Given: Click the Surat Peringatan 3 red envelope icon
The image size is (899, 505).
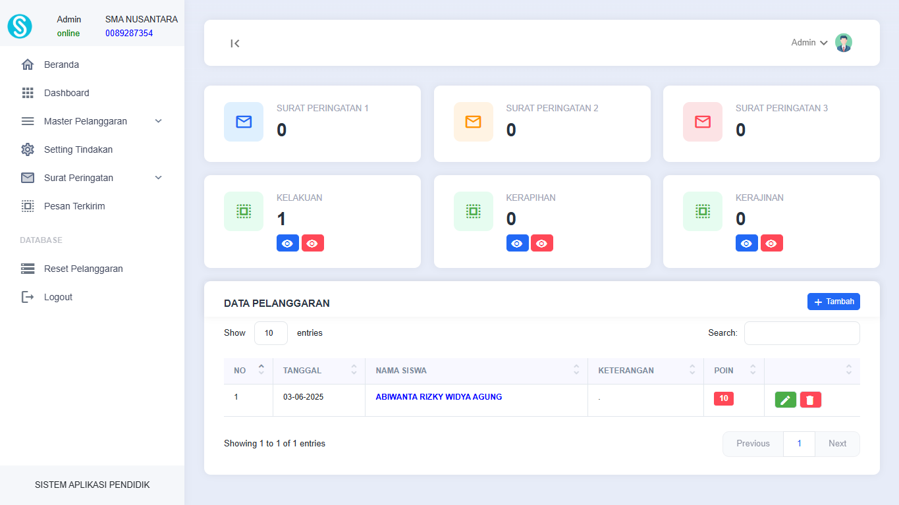Looking at the screenshot, I should tap(703, 122).
